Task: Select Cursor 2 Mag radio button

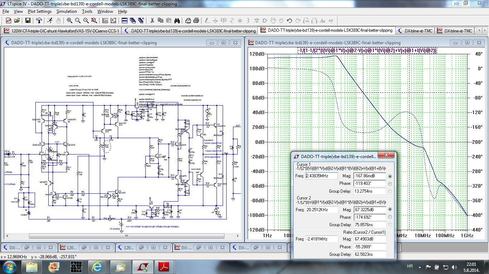Action: (390, 209)
